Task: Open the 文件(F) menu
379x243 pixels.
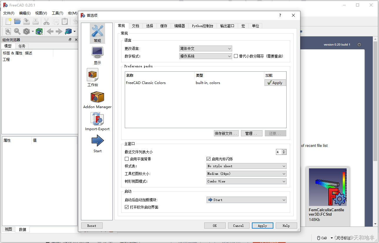Action: 9,13
